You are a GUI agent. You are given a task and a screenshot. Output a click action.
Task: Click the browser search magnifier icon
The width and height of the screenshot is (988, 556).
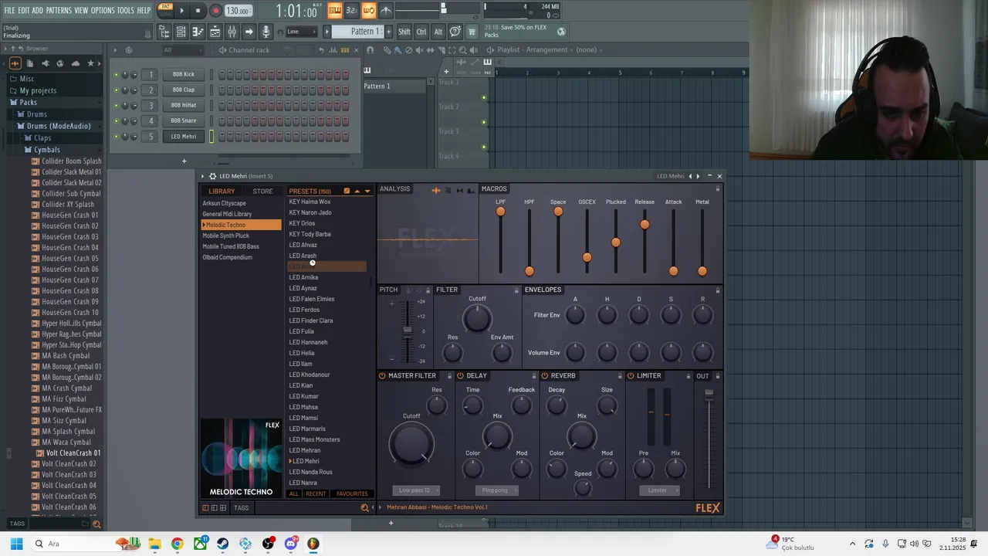pos(96,524)
